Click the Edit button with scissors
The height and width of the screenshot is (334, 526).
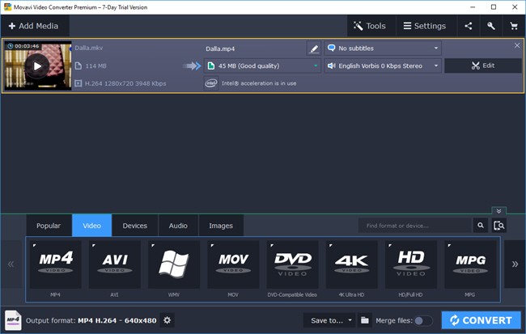pyautogui.click(x=483, y=66)
